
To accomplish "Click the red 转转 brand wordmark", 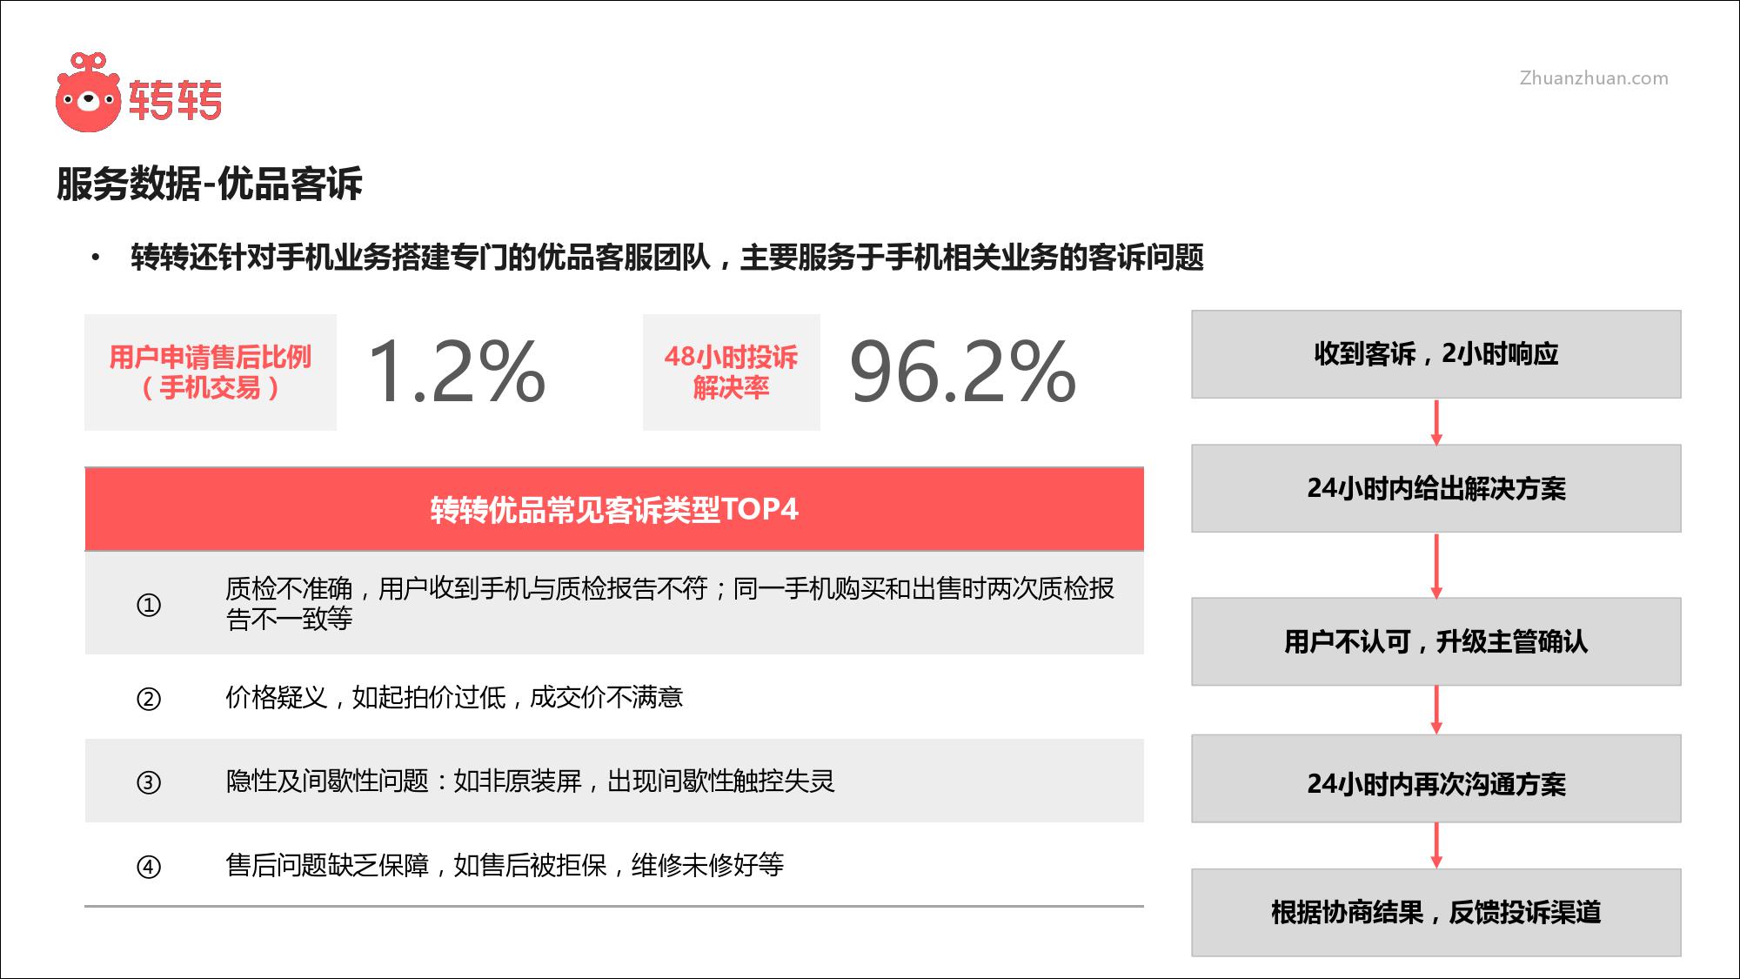I will [176, 100].
